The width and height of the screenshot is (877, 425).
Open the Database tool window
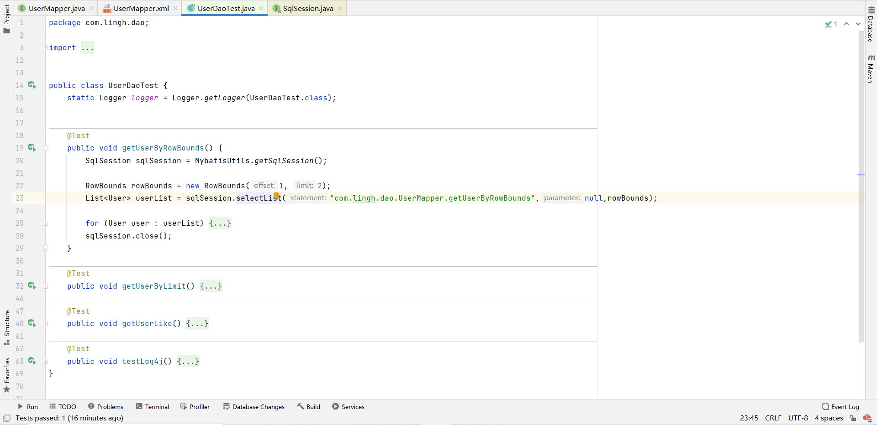[x=871, y=24]
